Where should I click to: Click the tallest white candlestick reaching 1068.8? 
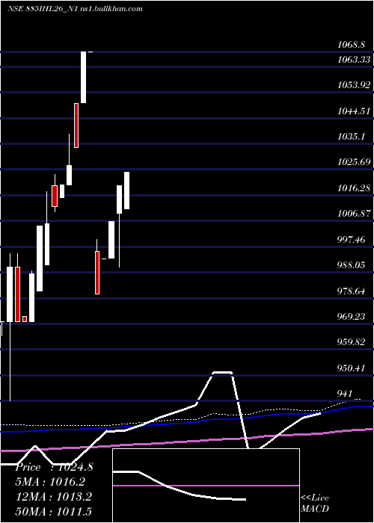[x=84, y=78]
